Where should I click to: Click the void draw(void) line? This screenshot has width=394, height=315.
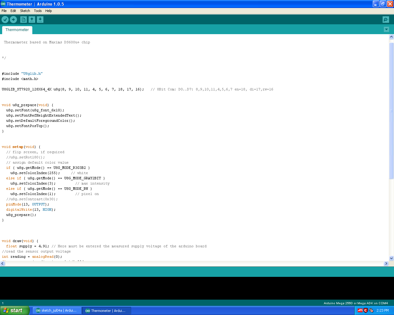[x=20, y=241]
